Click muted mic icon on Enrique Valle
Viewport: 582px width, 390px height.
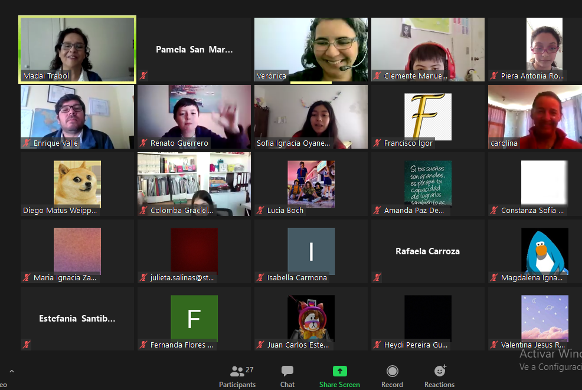(27, 143)
